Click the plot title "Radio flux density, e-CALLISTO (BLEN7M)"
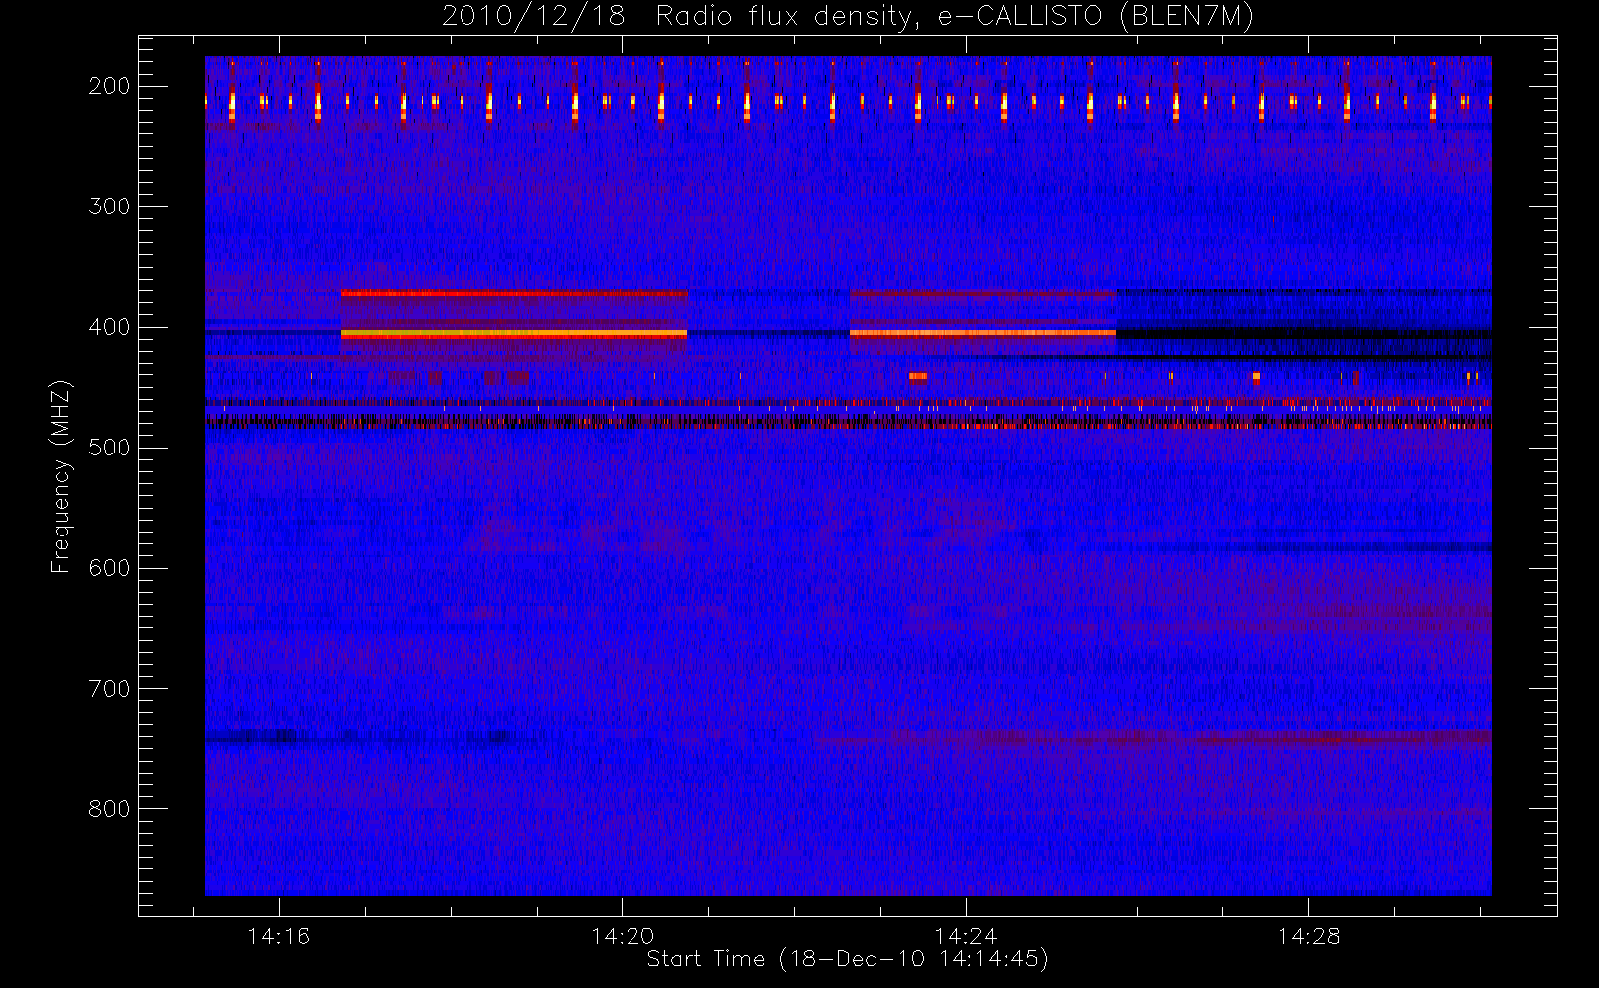Screen dimensions: 1599x988 955,17
